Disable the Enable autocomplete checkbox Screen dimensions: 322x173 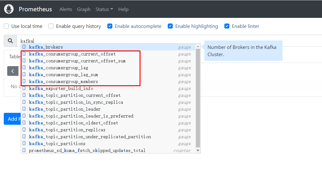pos(110,26)
